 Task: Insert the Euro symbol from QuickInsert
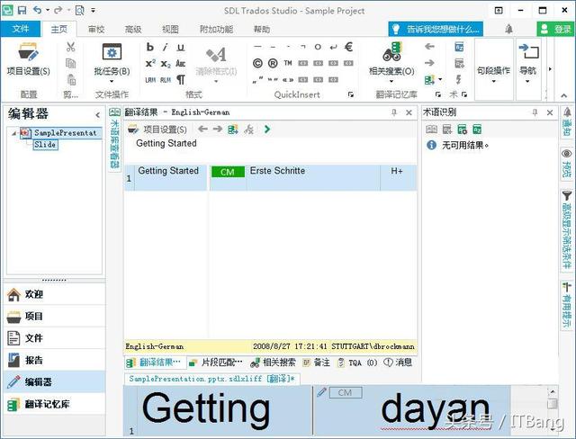tap(348, 47)
